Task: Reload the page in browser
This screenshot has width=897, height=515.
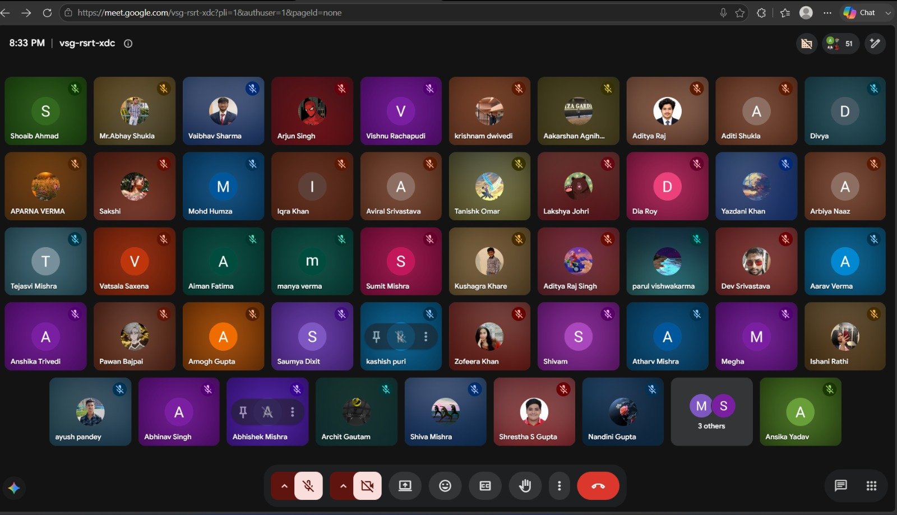Action: point(47,12)
